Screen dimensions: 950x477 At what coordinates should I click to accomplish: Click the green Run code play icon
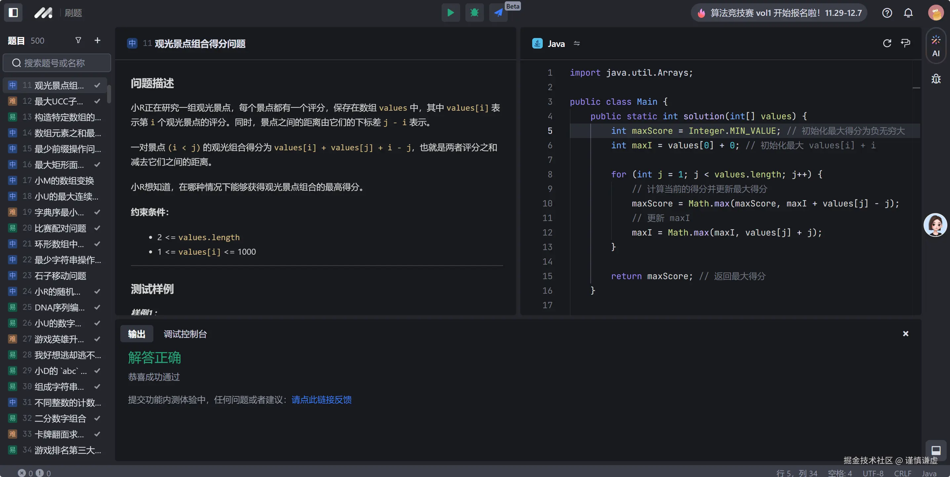pyautogui.click(x=450, y=13)
